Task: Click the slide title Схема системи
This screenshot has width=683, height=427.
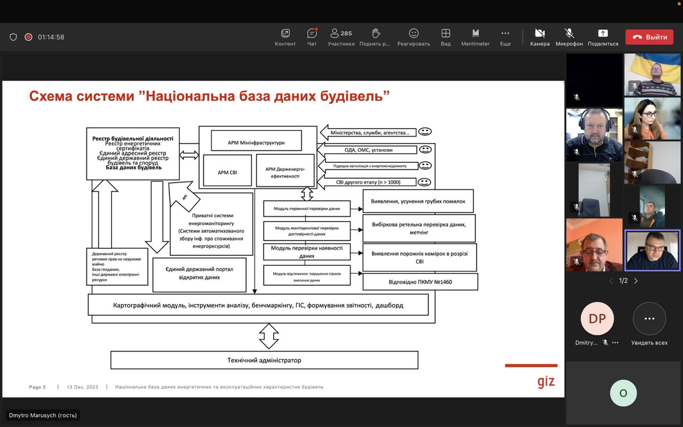Action: (x=209, y=96)
